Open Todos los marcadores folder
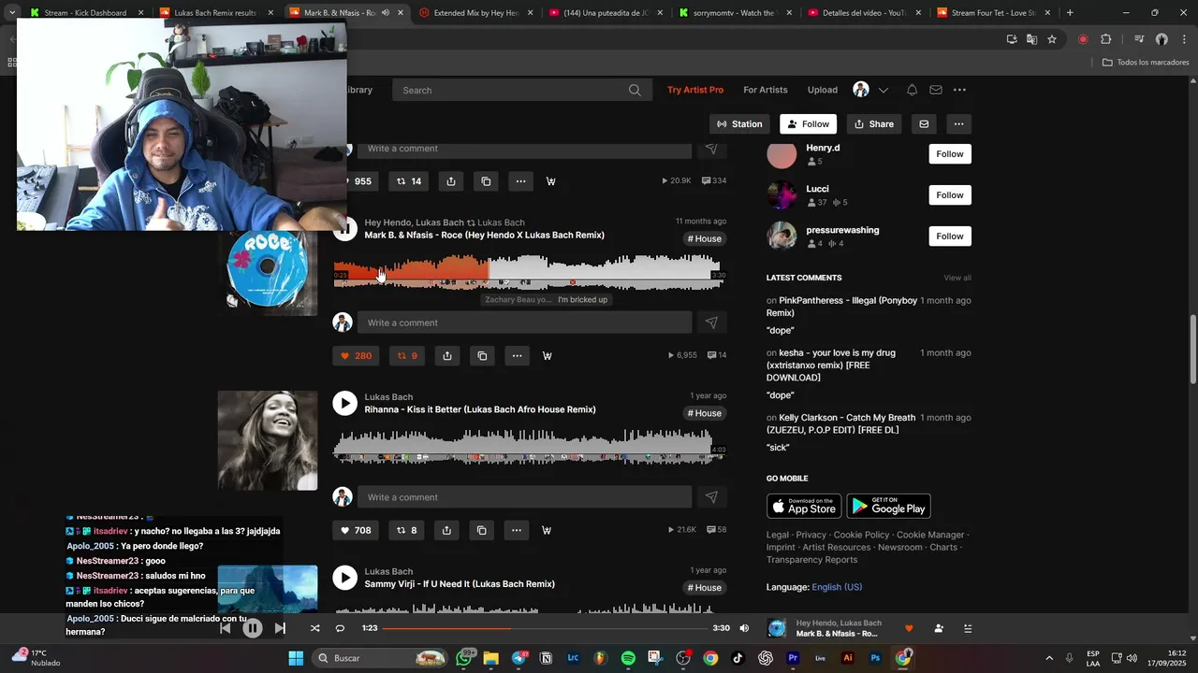Viewport: 1198px width, 673px height. point(1146,63)
